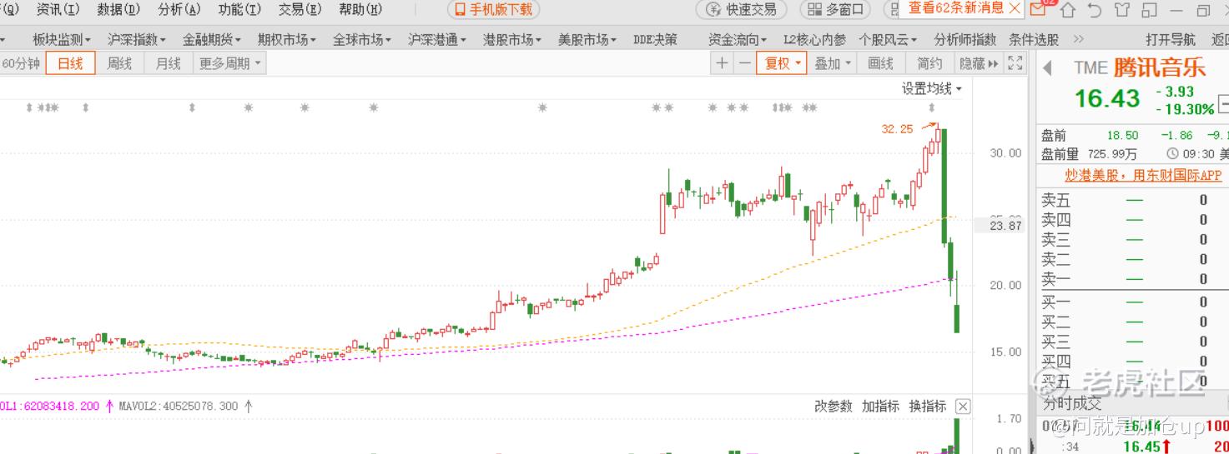Click the up arrow after MAVOL2 value
This screenshot has height=454, width=1229.
click(x=248, y=407)
